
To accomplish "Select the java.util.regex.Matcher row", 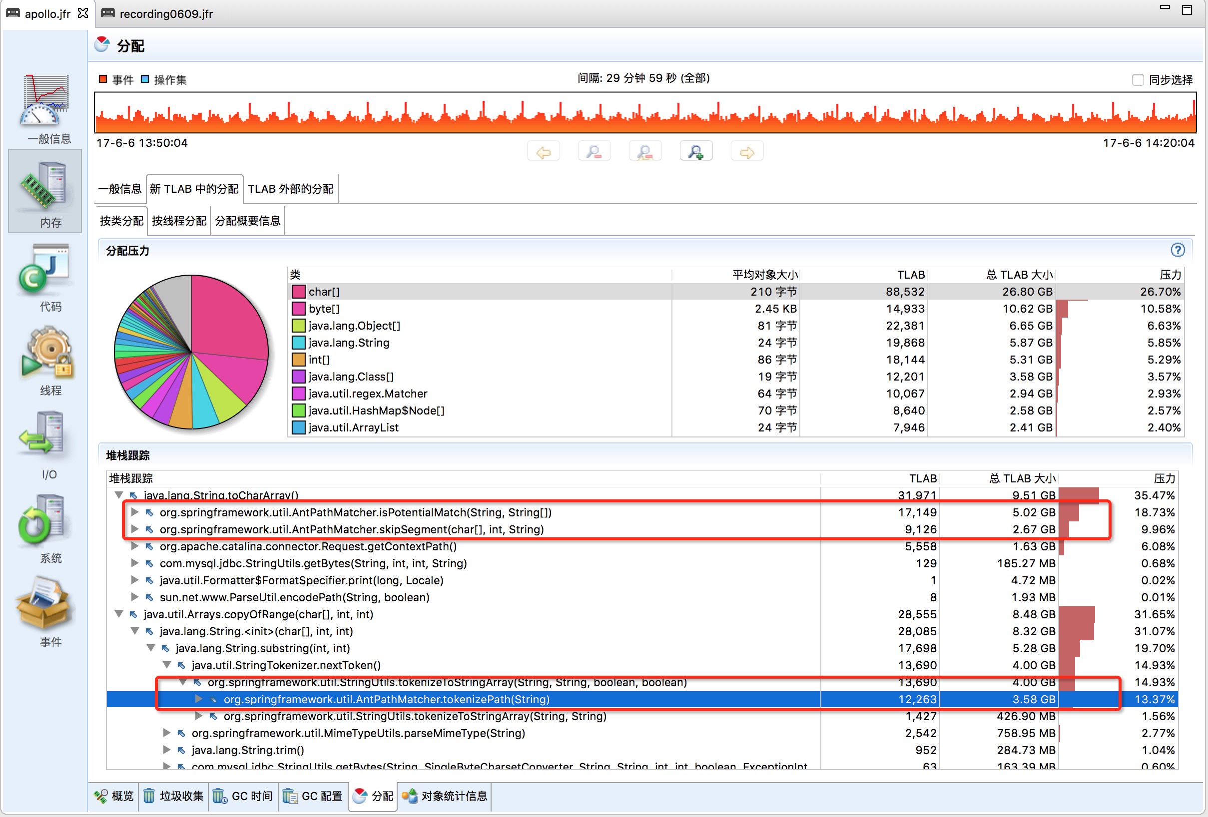I will 735,394.
